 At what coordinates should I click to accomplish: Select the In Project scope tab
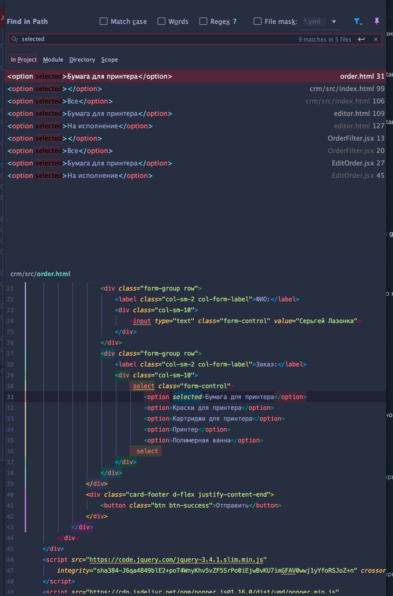click(x=24, y=60)
